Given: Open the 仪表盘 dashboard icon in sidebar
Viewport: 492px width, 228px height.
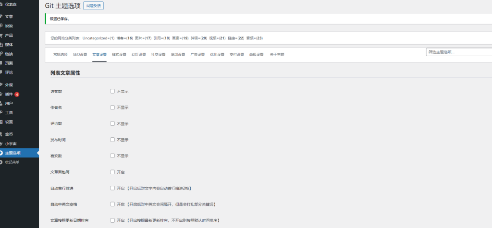Looking at the screenshot, I should pos(1,4).
